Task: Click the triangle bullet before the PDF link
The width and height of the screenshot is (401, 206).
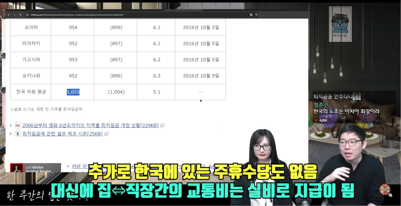Action: [x=11, y=126]
